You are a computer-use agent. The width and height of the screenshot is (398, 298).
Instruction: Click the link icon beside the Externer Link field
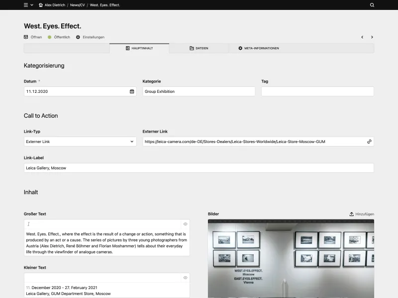[x=369, y=141]
